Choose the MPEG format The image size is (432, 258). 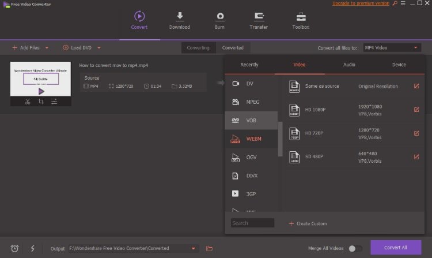pos(251,102)
